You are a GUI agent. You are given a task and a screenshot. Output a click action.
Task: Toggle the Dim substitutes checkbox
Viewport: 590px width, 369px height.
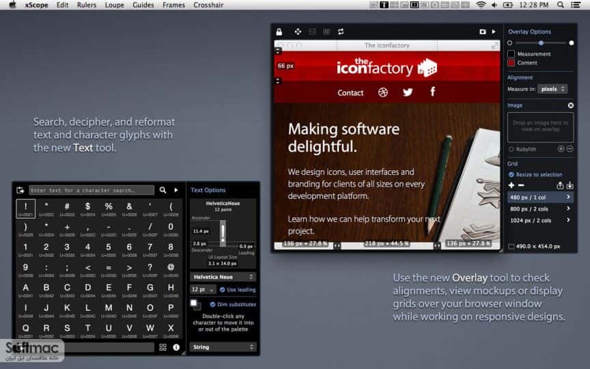click(x=212, y=304)
